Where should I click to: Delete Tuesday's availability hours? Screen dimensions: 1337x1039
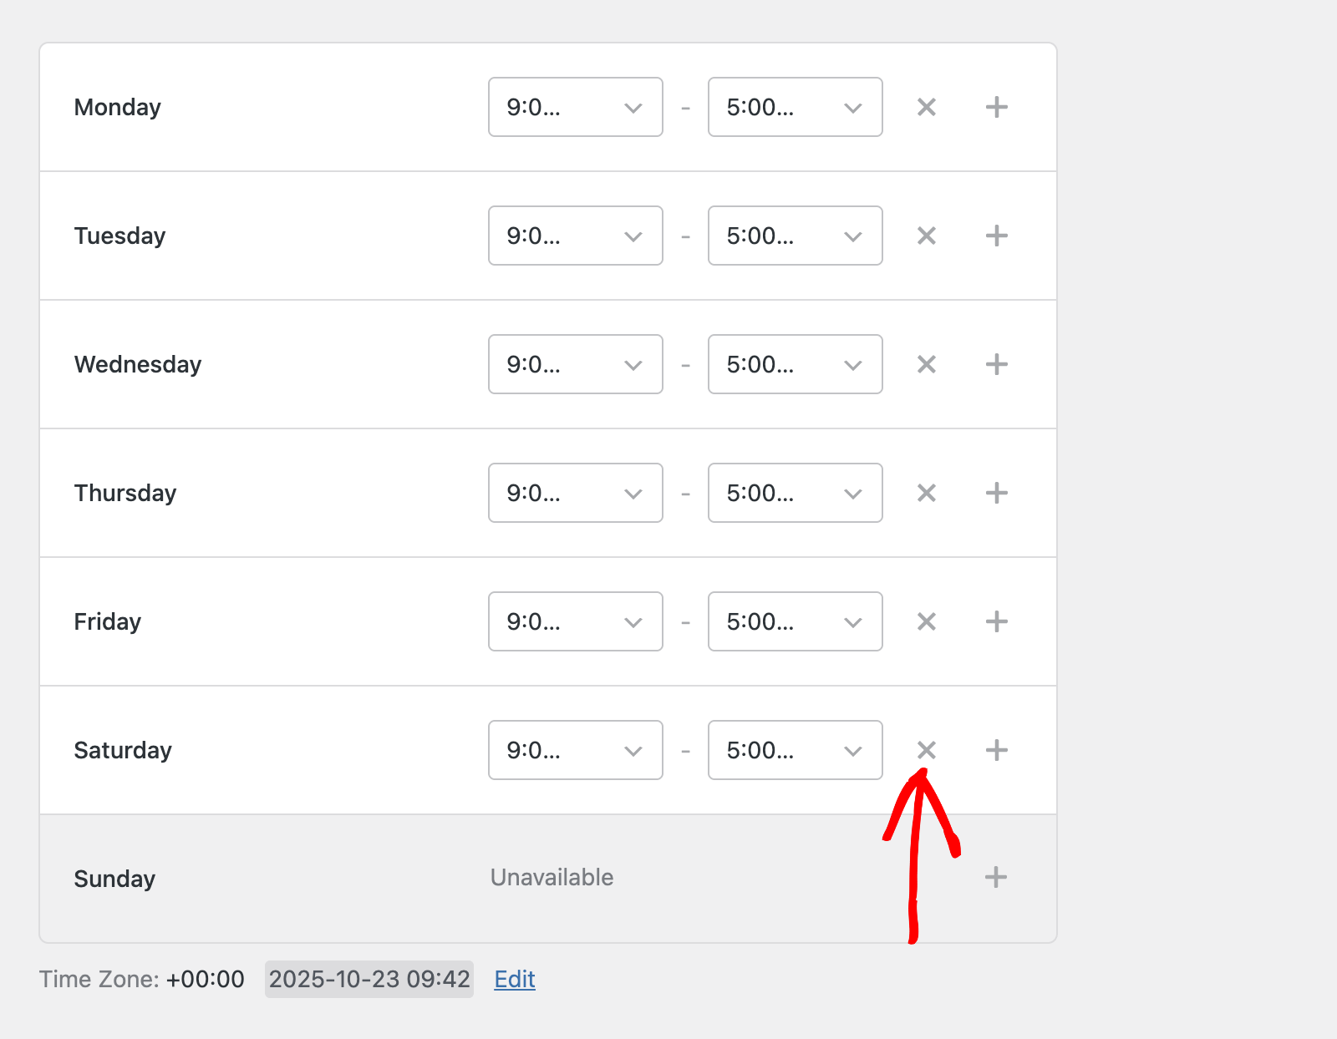coord(926,236)
